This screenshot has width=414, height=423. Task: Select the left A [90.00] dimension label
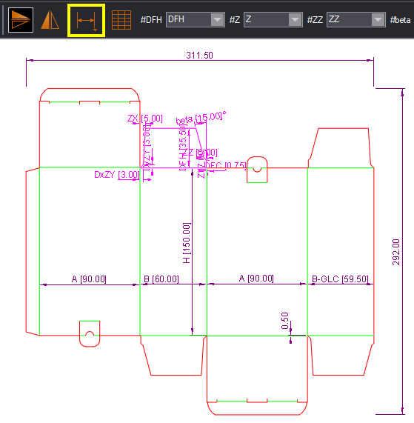pyautogui.click(x=89, y=279)
